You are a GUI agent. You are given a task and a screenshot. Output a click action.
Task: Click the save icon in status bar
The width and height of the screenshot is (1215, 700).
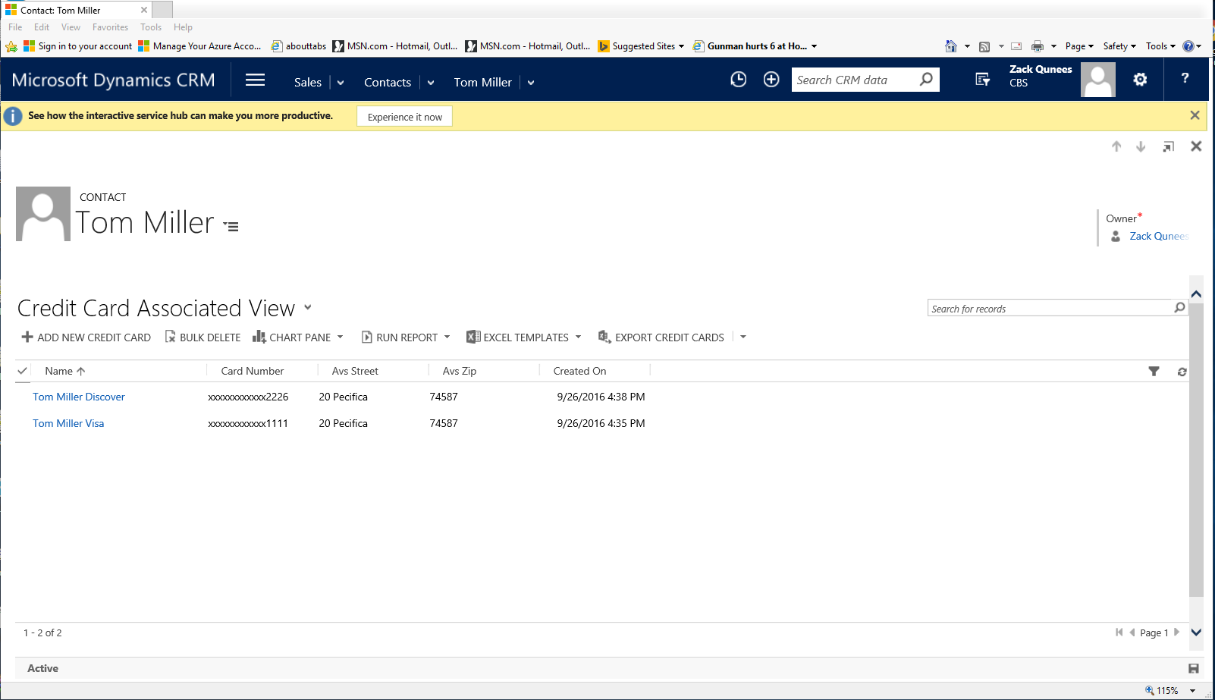coord(1193,668)
